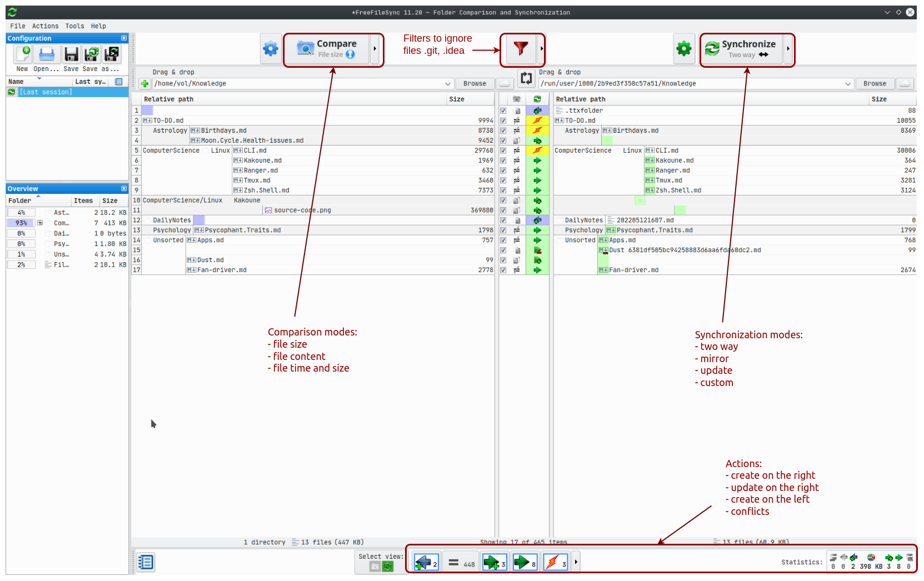Change sync action for Kakoune.md row
Viewport: 924px width, 581px height.
point(537,161)
